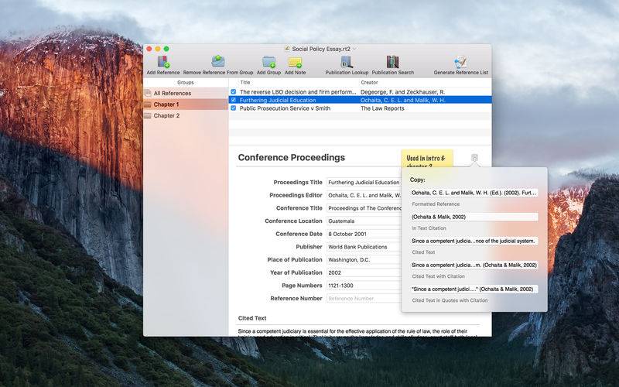Click Remove Reference From Group icon

click(218, 61)
